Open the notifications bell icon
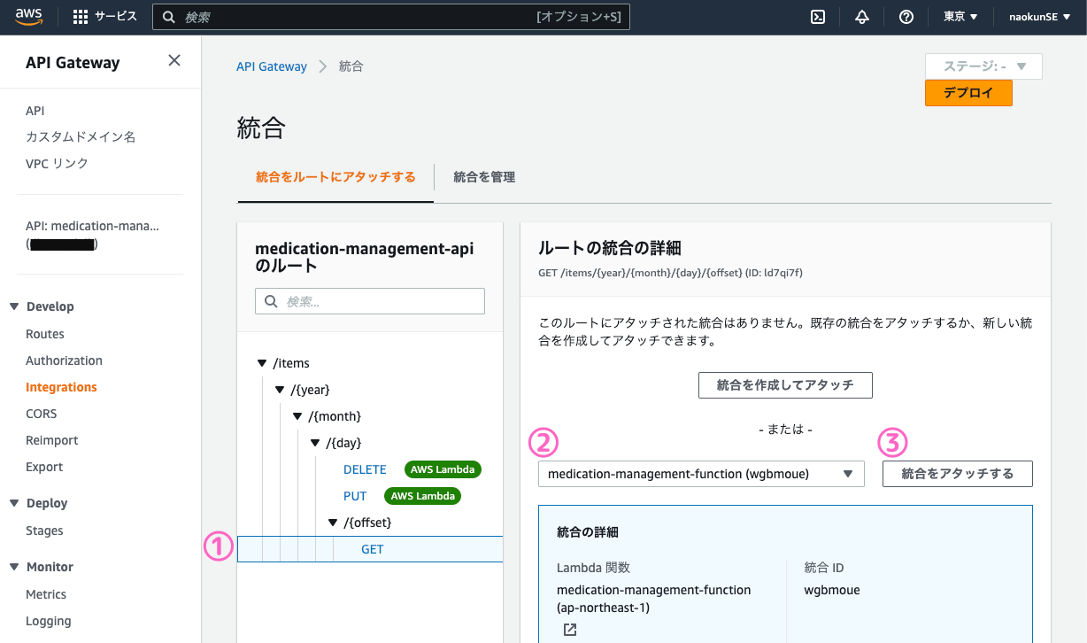 pos(862,17)
